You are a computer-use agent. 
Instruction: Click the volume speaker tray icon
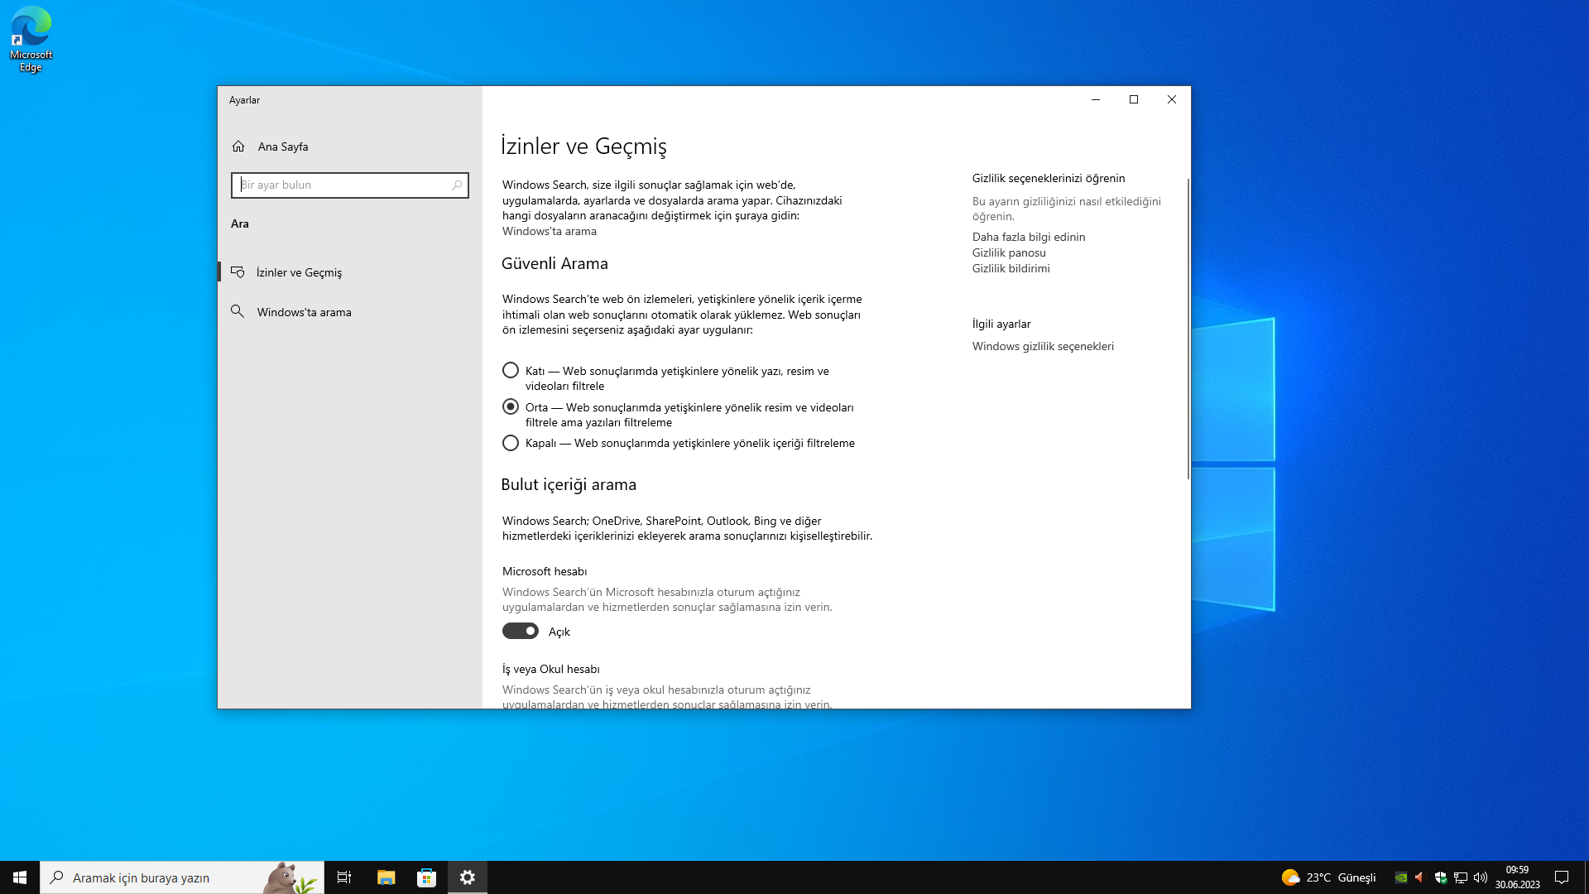tap(1480, 877)
